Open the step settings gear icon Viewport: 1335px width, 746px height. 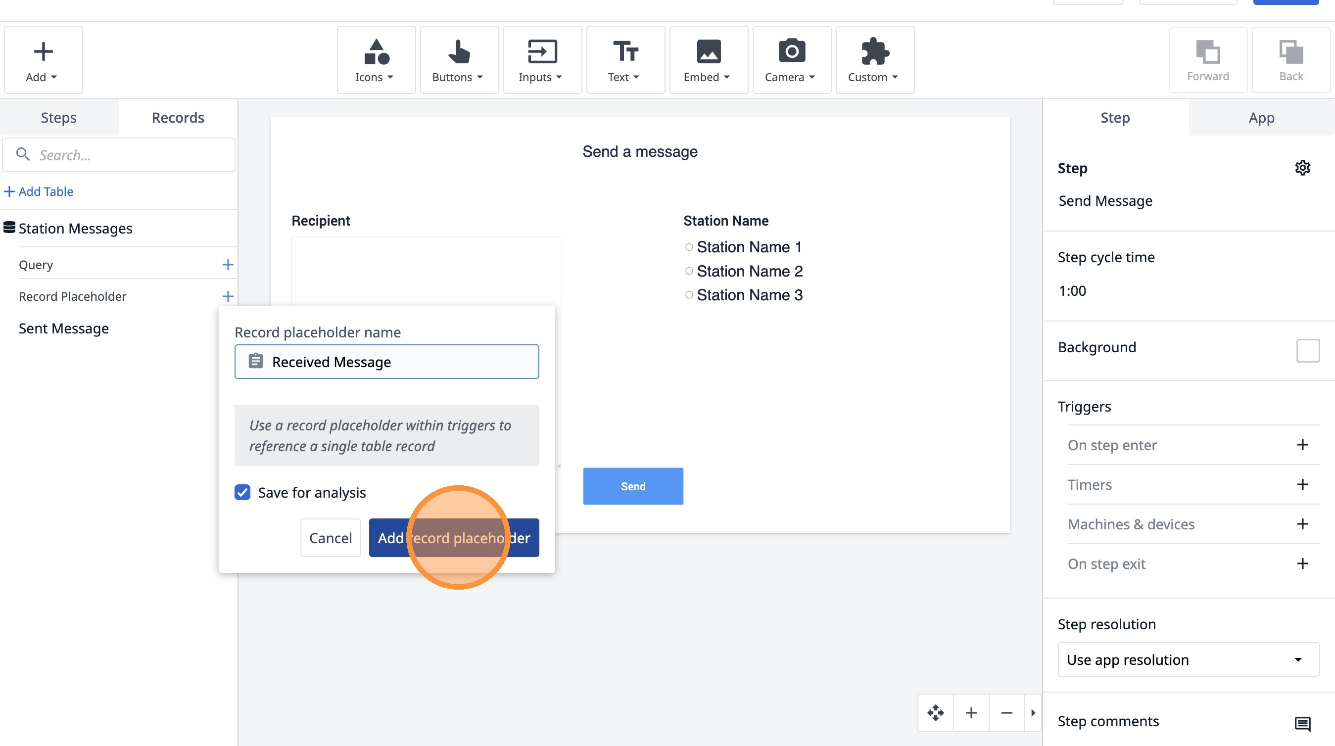tap(1302, 168)
